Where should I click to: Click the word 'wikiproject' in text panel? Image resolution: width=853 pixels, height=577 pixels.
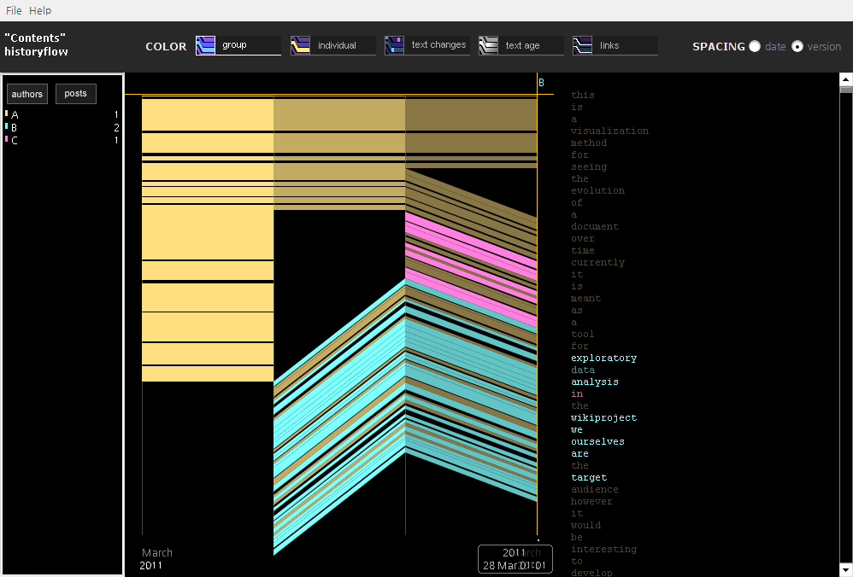(603, 418)
